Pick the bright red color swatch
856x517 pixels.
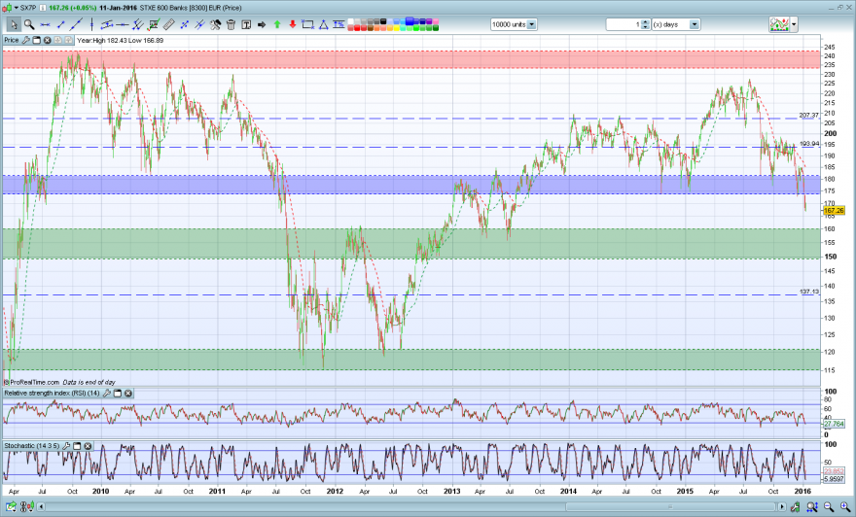point(357,28)
